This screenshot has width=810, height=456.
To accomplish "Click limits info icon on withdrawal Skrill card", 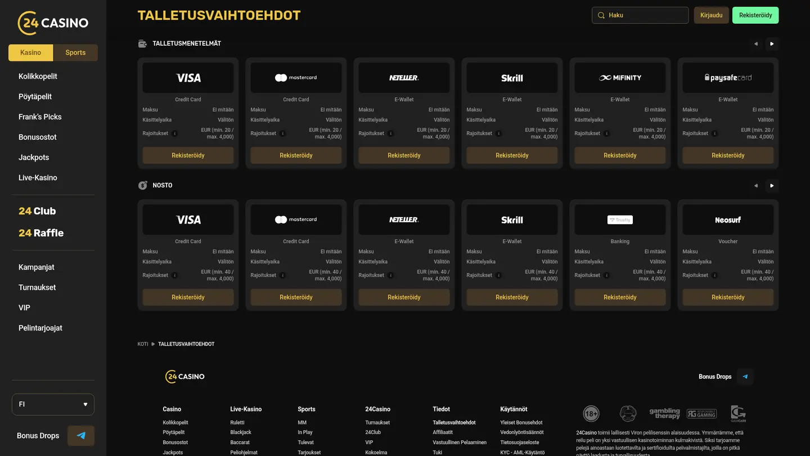I will point(498,275).
